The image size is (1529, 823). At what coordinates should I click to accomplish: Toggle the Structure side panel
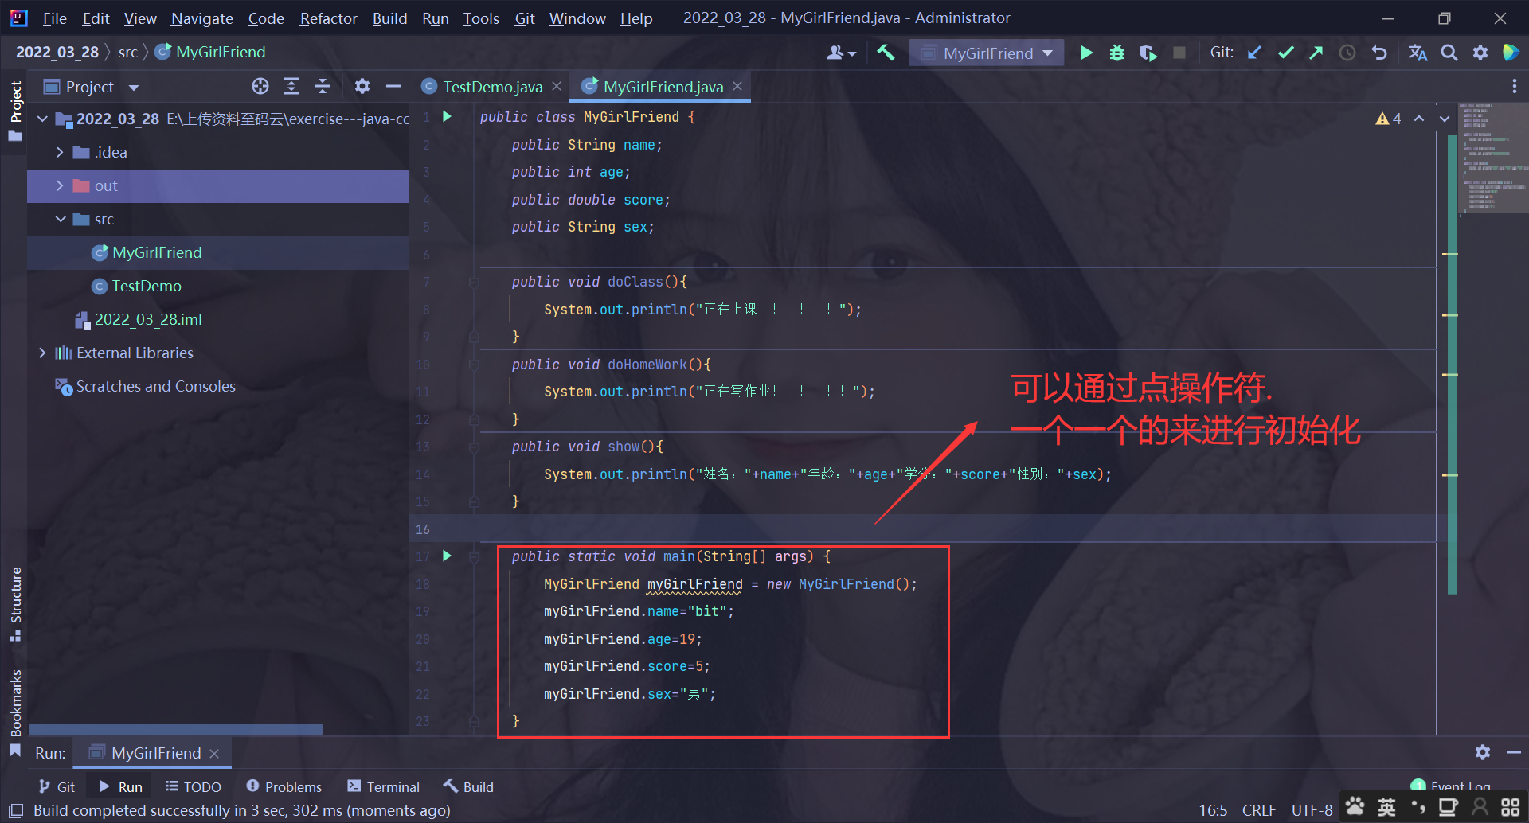(15, 603)
